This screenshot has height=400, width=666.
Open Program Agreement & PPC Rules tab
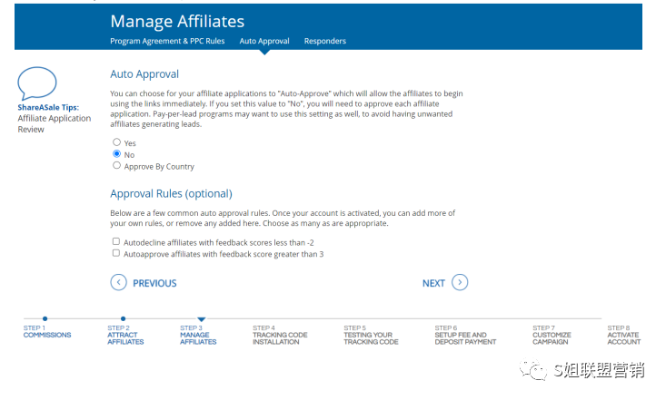tap(167, 41)
